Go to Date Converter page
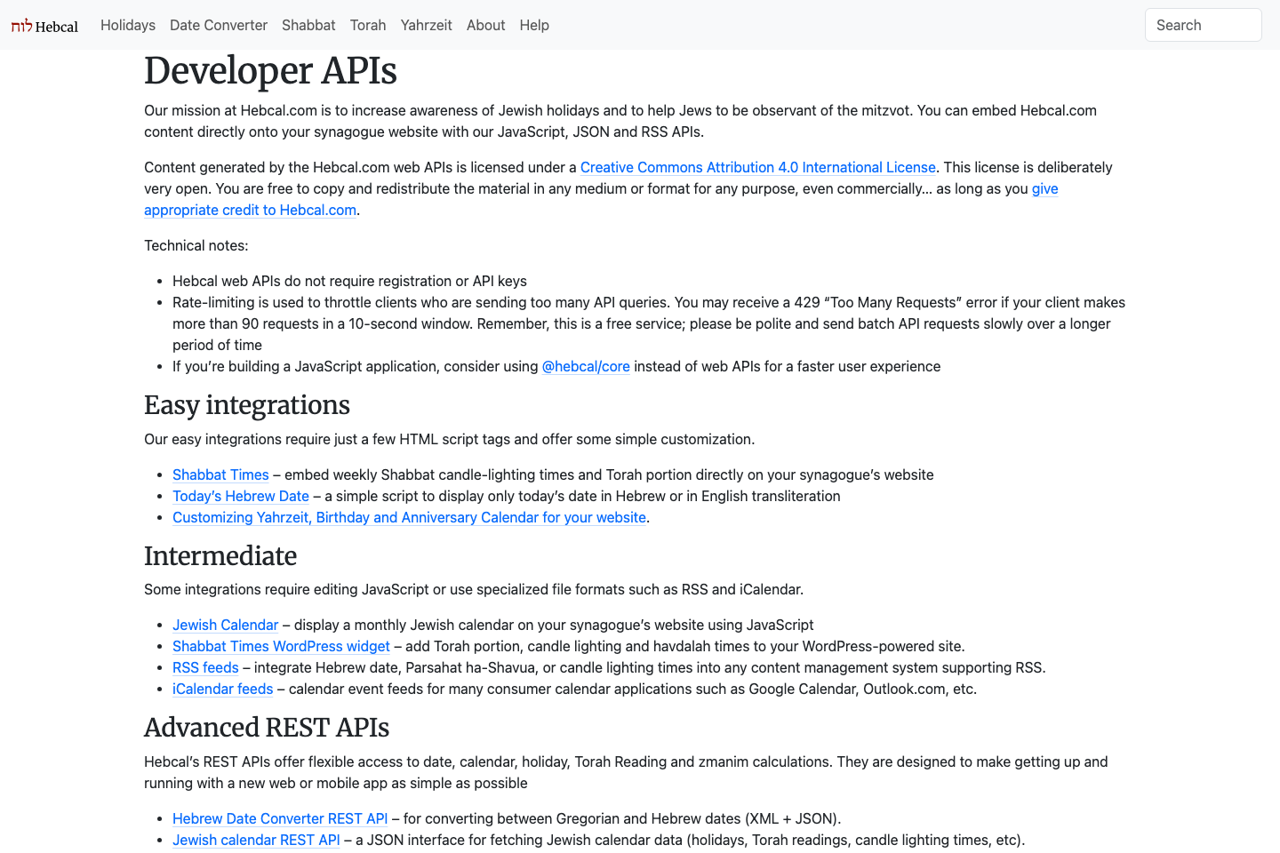Image resolution: width=1280 pixels, height=853 pixels. coord(219,25)
